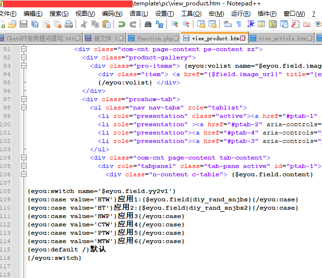Open the ? help menu
This screenshot has width=322, height=278.
pyautogui.click(x=313, y=14)
